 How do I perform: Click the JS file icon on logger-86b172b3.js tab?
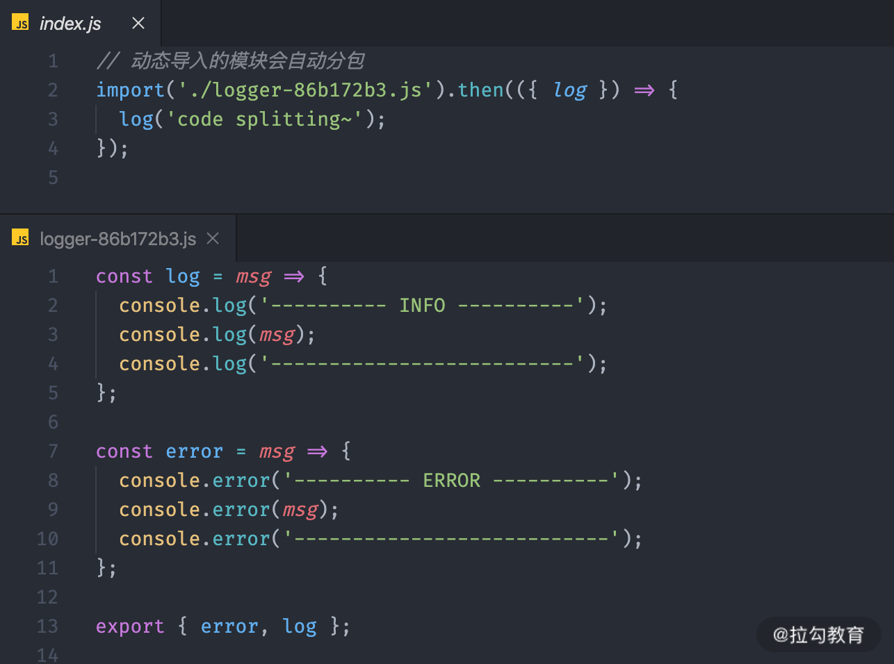tap(21, 238)
